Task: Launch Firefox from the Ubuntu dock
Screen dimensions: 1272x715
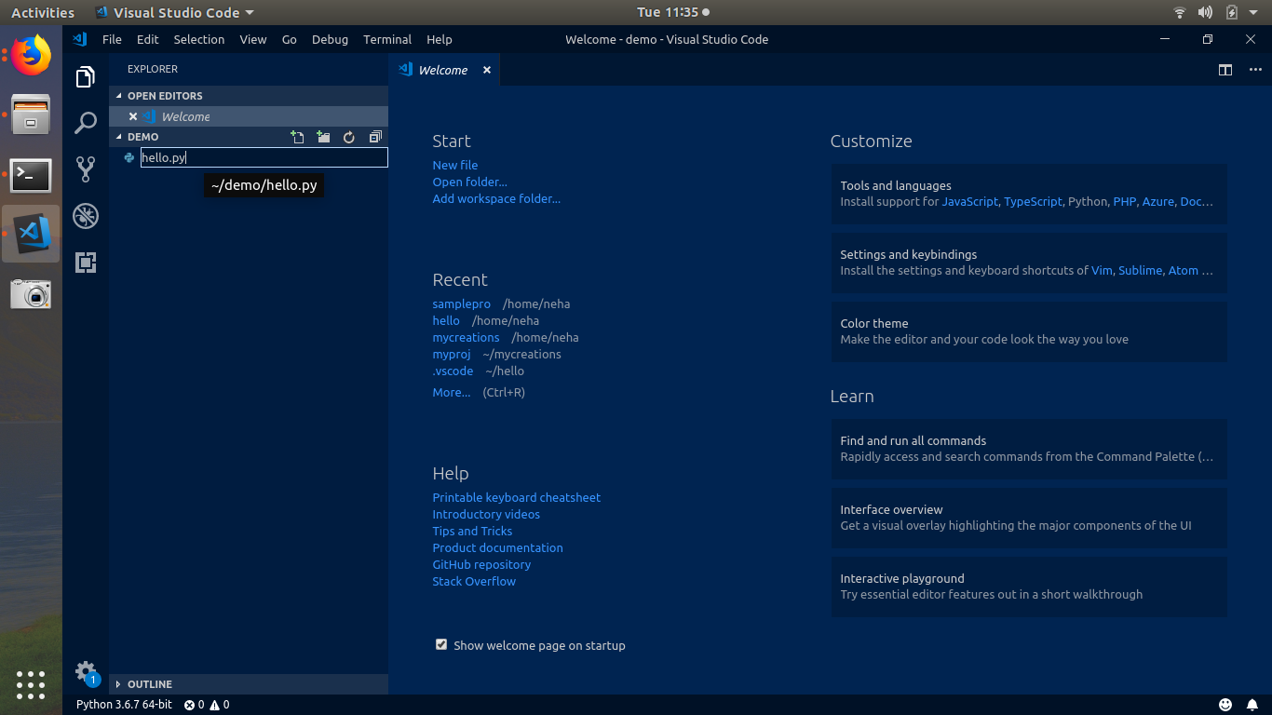Action: [32, 56]
